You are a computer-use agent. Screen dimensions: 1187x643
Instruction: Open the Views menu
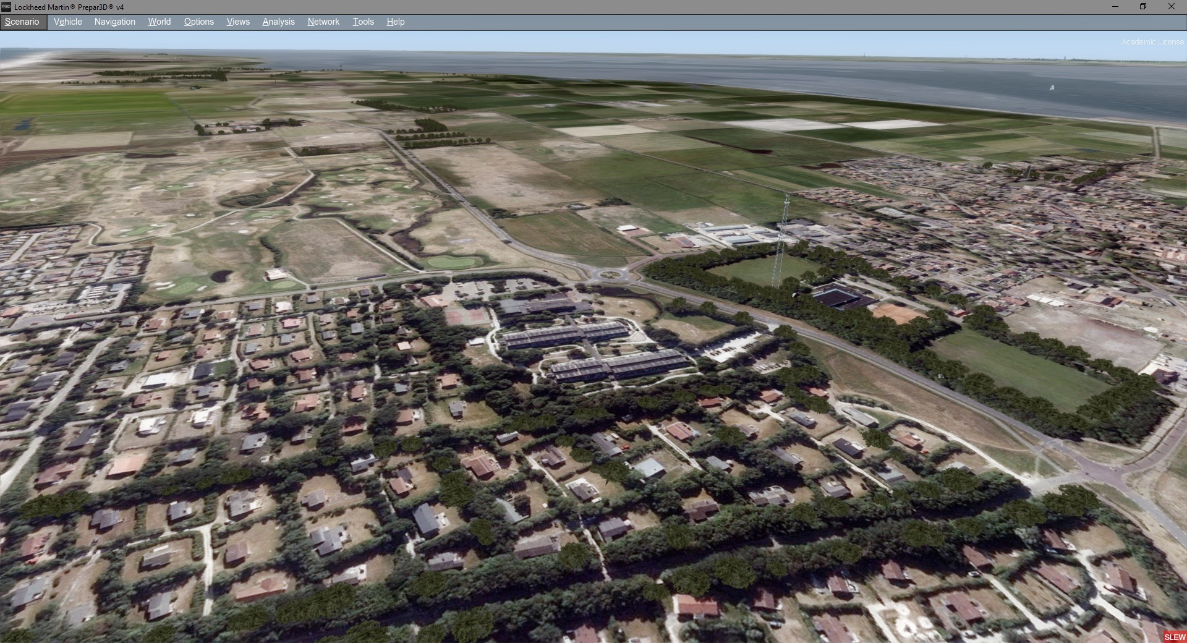pyautogui.click(x=238, y=22)
